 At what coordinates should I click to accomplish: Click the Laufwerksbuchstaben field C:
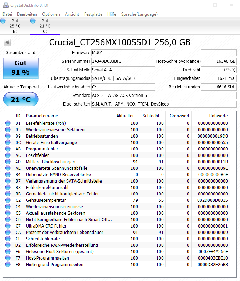pyautogui.click(x=123, y=87)
